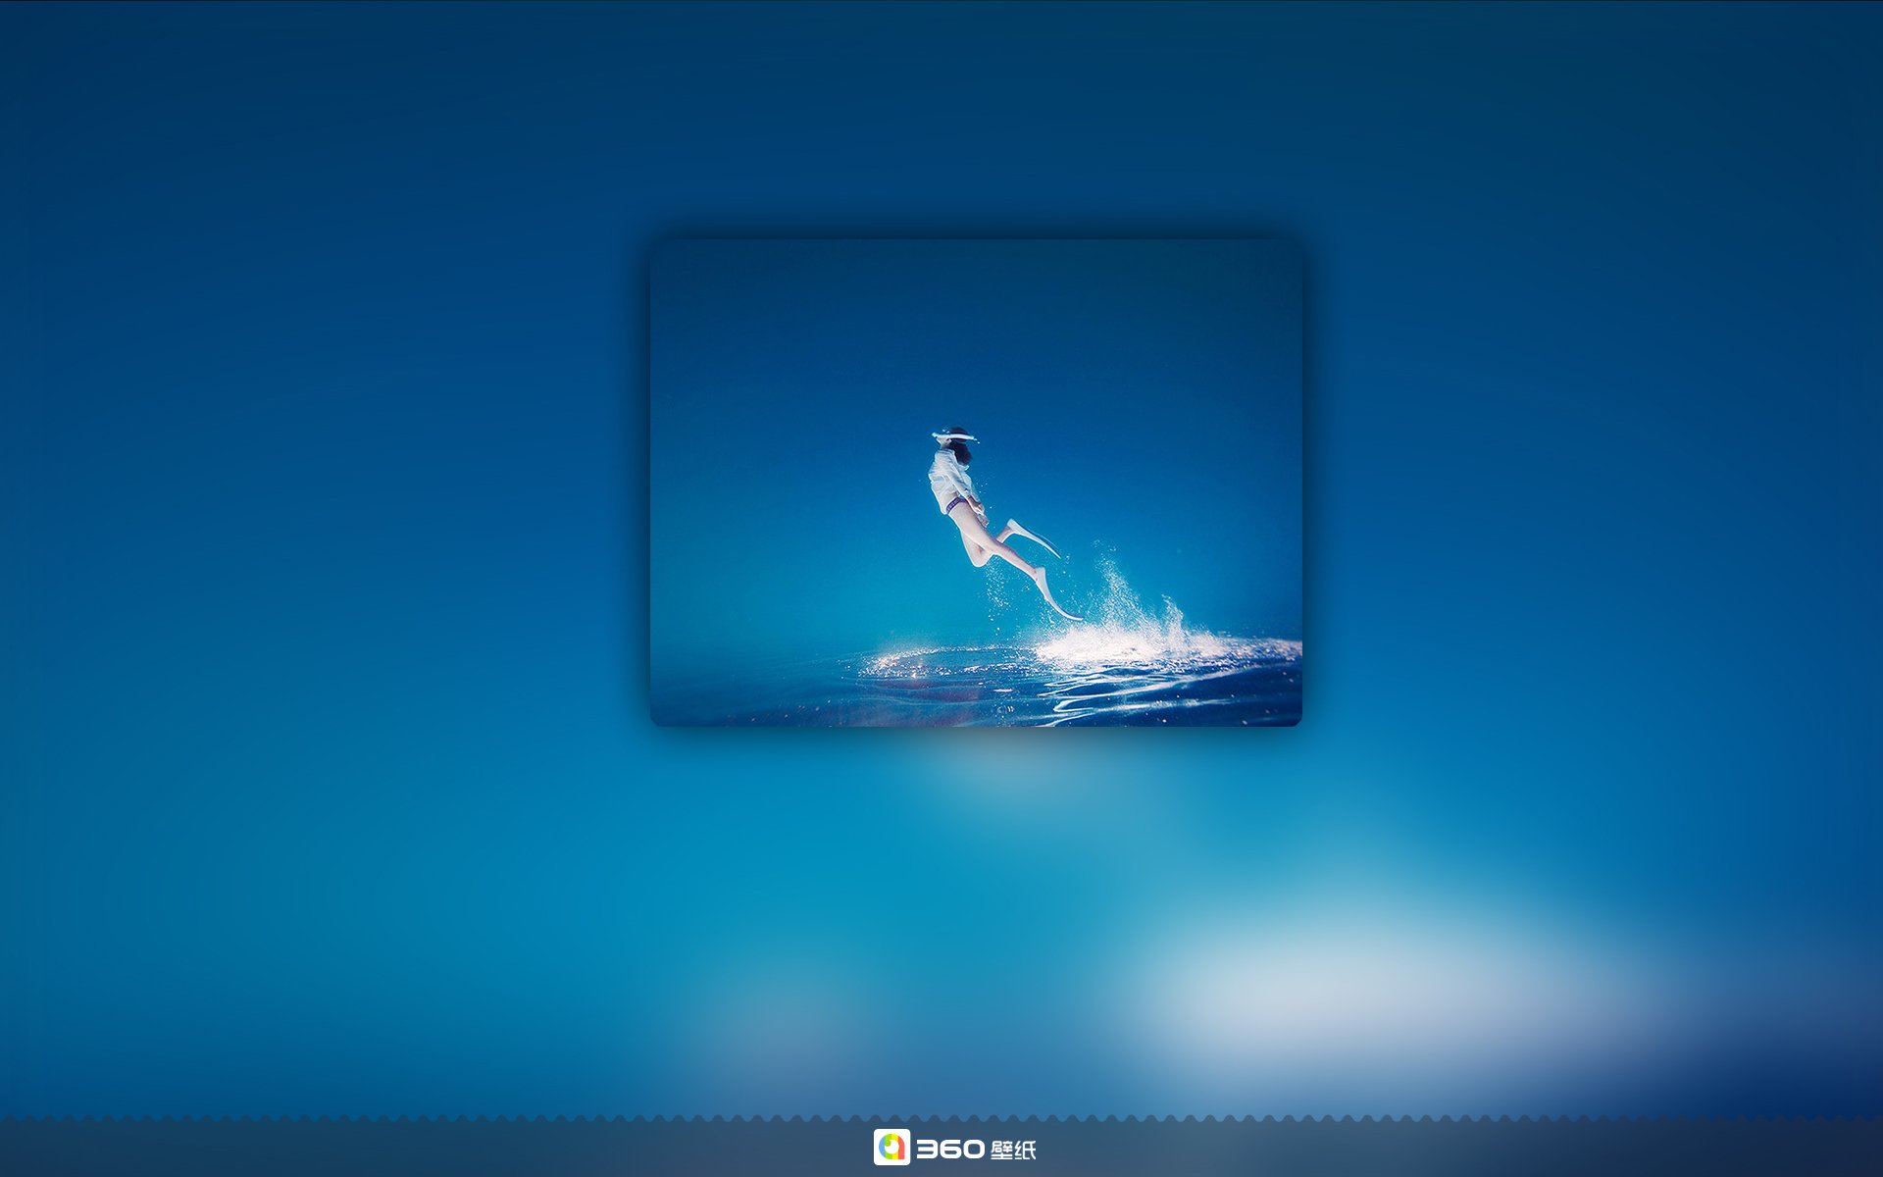Click the 360 wallpaper logo icon

891,1147
